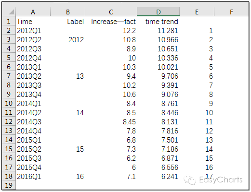Select row 1 header

[9, 21]
